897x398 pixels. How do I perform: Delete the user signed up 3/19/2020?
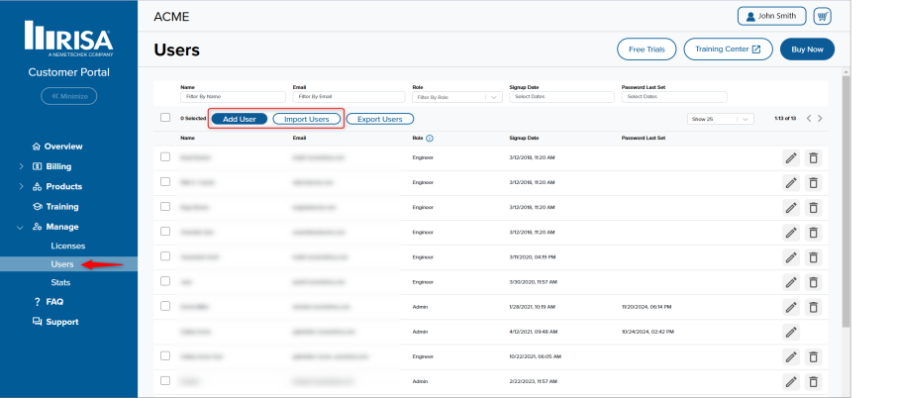pos(813,256)
